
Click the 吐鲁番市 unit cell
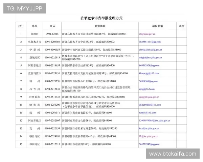(35, 97)
